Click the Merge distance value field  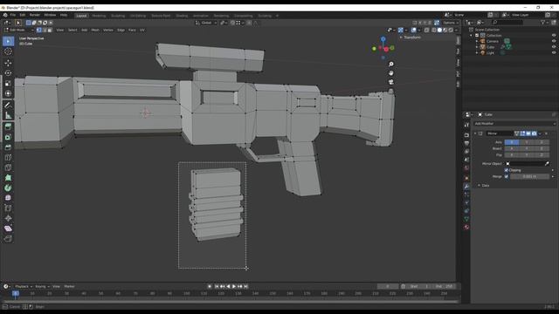tap(529, 176)
